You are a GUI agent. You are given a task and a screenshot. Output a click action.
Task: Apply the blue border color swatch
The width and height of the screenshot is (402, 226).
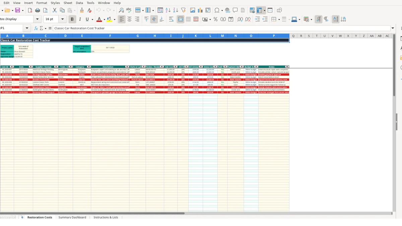click(293, 19)
